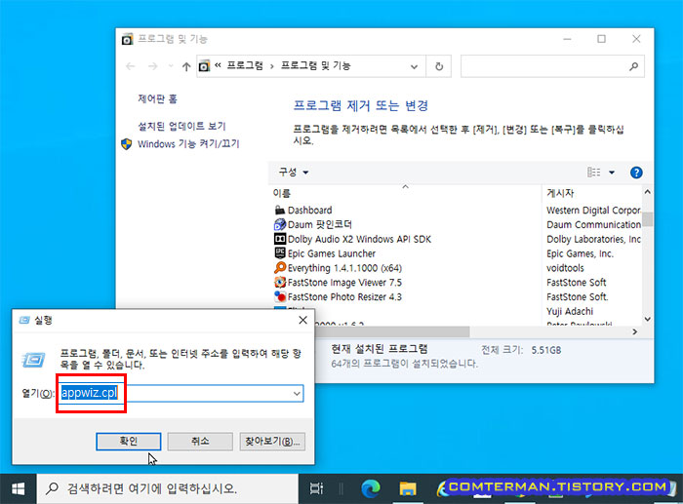Click the FastStone Photo Resizer icon

click(x=280, y=296)
